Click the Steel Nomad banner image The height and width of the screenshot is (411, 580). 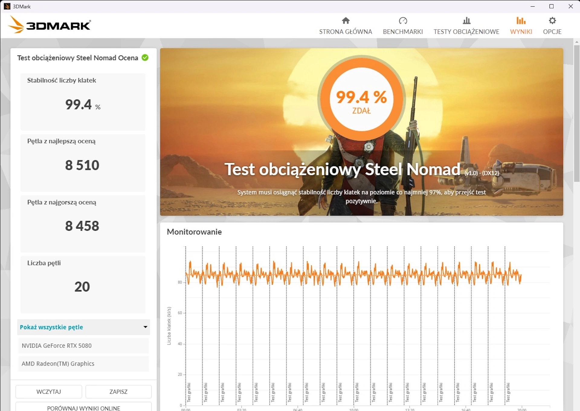click(x=361, y=132)
